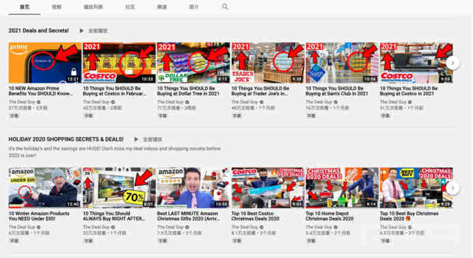Switch to the 首页 home tab

[25, 7]
